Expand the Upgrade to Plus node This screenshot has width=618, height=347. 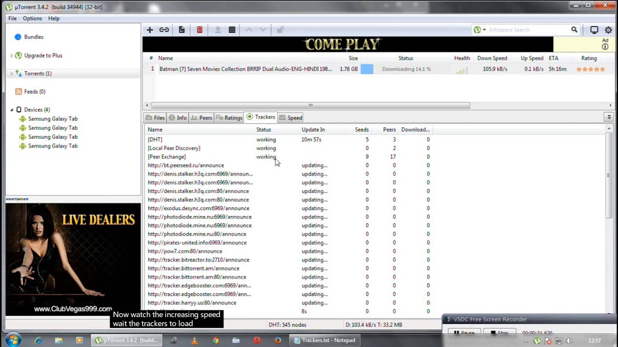12,56
